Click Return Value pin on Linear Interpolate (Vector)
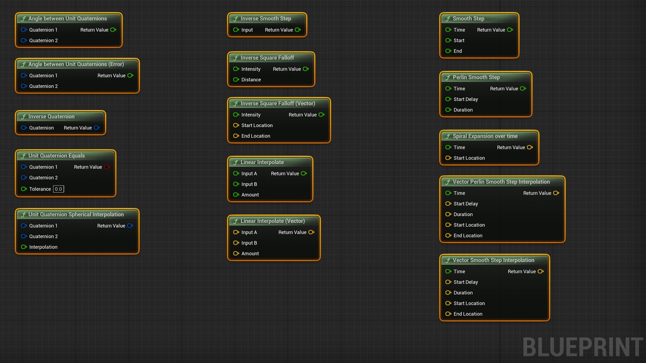Viewport: 646px width, 363px height. 311,232
